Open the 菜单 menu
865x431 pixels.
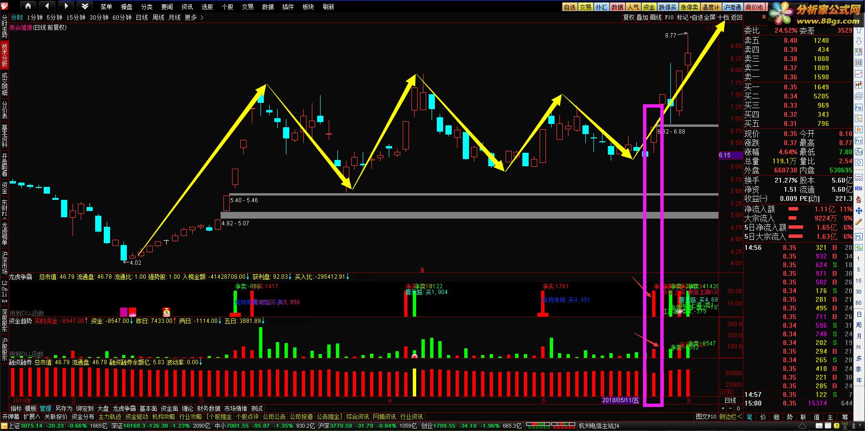pos(106,7)
